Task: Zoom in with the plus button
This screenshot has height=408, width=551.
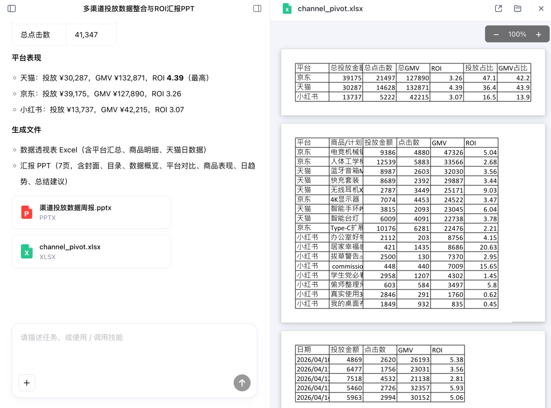Action: coord(538,35)
